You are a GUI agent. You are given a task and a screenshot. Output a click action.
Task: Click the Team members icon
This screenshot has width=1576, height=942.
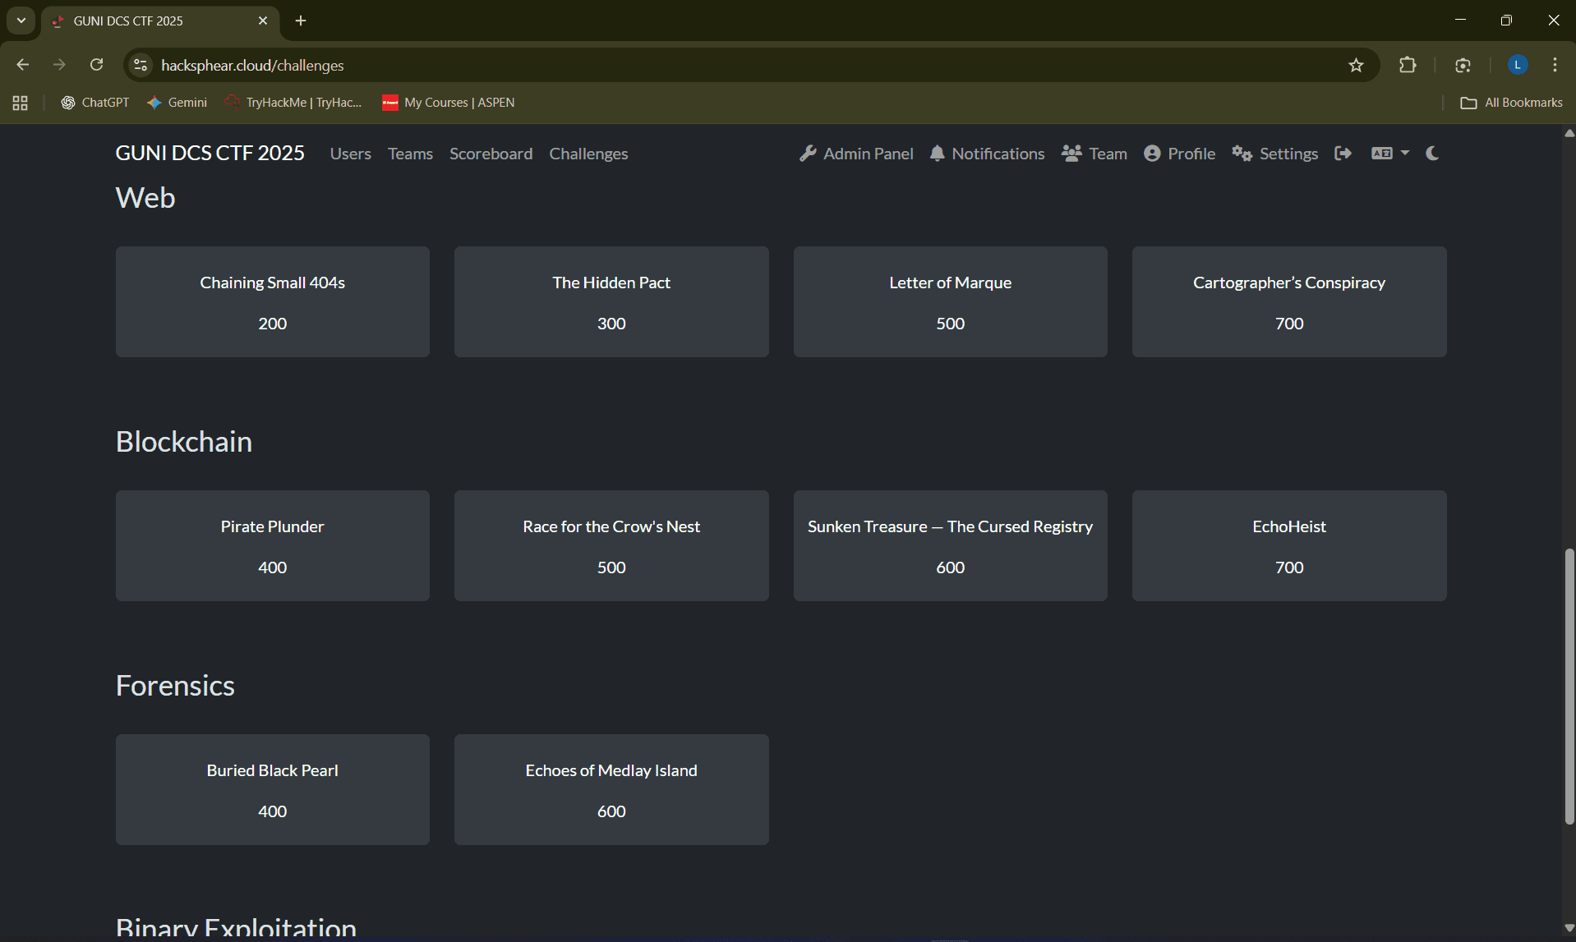coord(1071,154)
